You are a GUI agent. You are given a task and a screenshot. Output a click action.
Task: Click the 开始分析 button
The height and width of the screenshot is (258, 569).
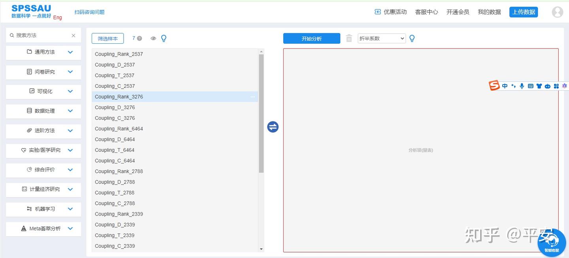coord(312,39)
